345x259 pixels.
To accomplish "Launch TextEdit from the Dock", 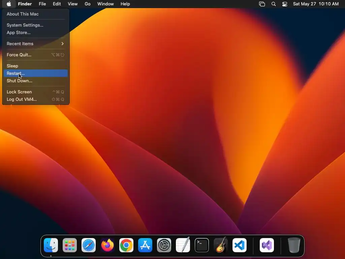I will 183,245.
